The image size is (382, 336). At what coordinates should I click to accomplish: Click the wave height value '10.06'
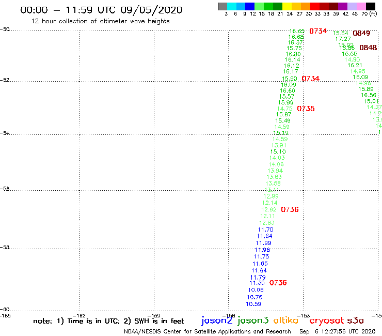256,290
